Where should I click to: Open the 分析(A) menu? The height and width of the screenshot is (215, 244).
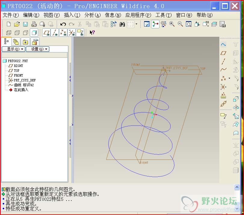[93, 15]
